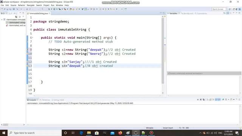Toggle Scroll Lock in Console toolbar
The height and width of the screenshot is (136, 242).
pos(210,100)
